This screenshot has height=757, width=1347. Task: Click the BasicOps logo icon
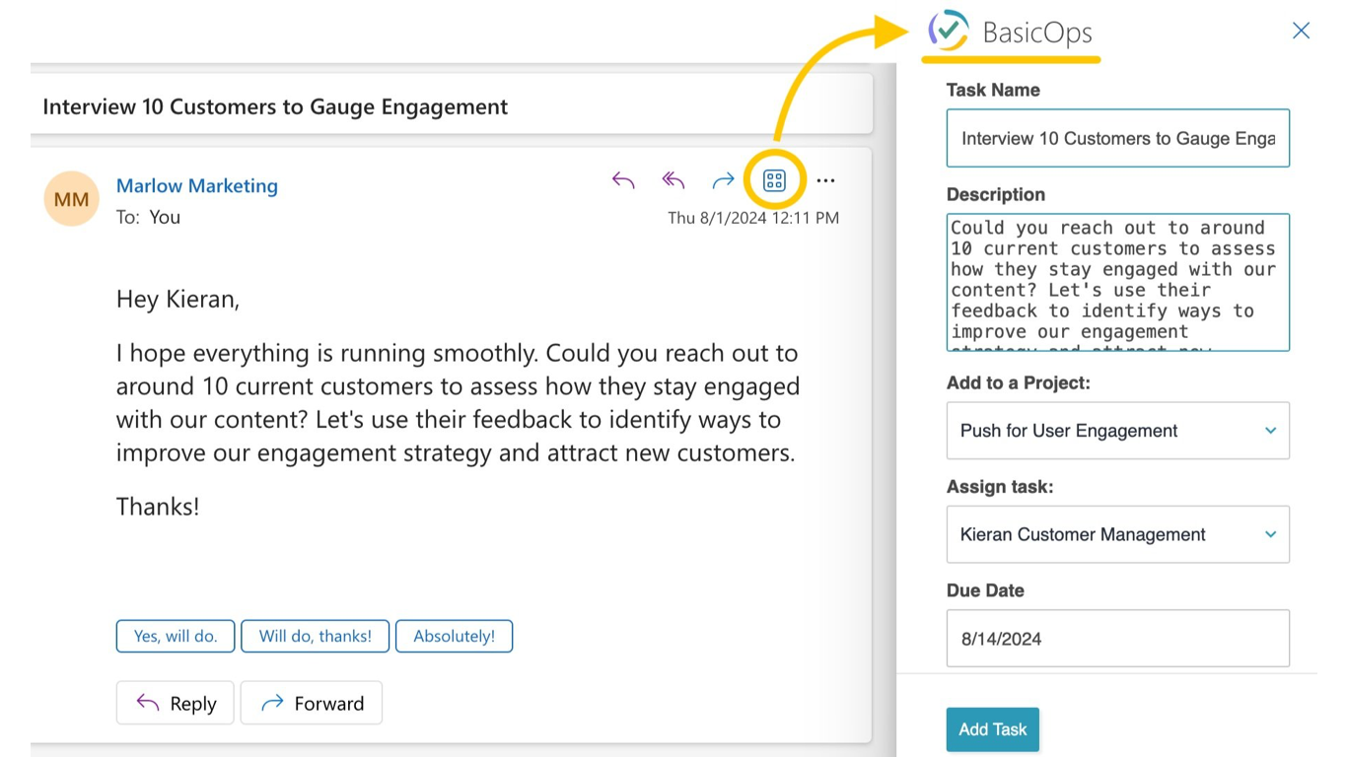[x=949, y=31]
